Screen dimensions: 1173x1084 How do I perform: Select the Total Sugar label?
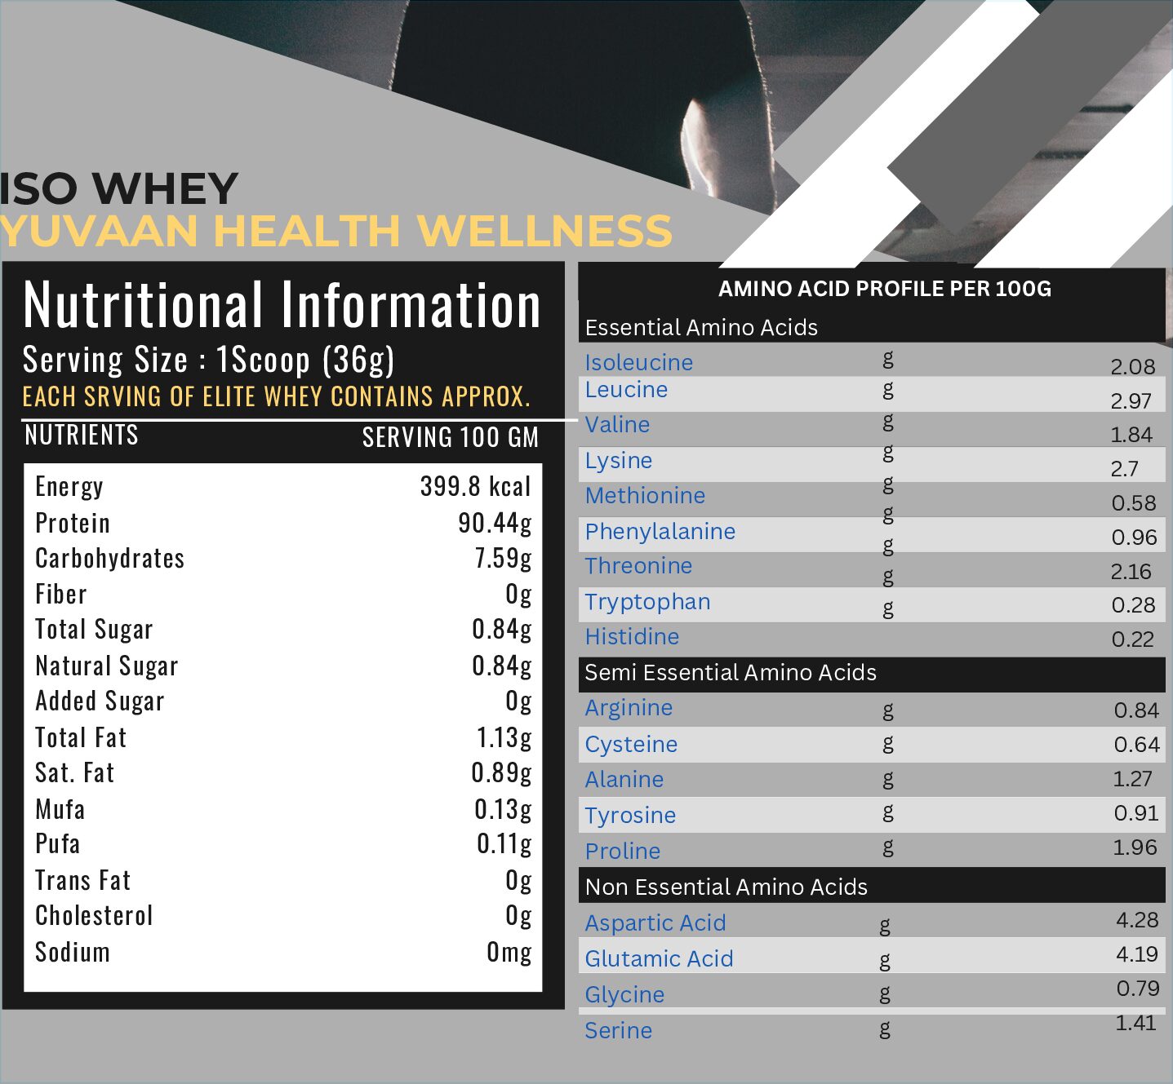[94, 630]
